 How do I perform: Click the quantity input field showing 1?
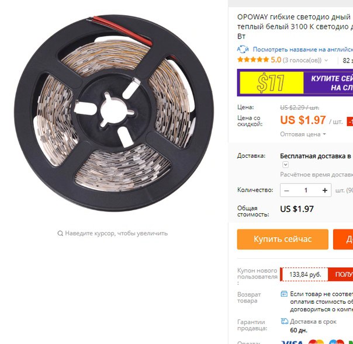pyautogui.click(x=306, y=190)
